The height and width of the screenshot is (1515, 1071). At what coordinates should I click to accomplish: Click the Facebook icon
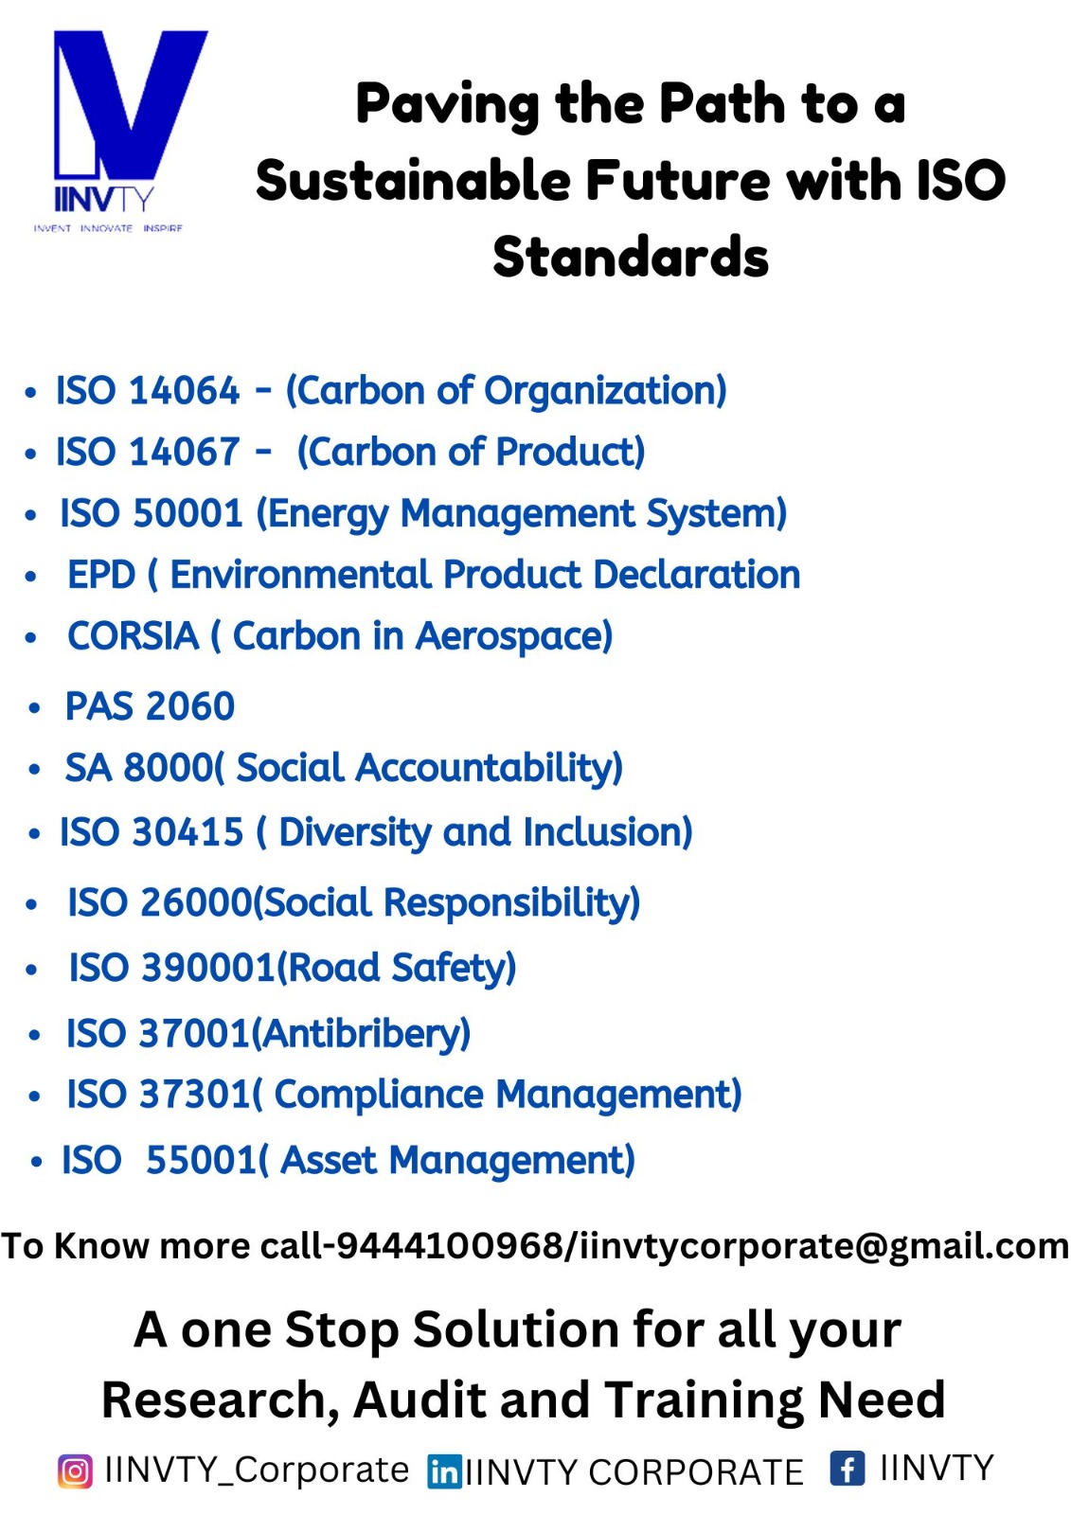point(848,1469)
